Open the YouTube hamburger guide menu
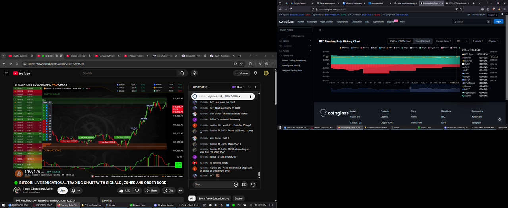Screen dimensions: 508x208 tap(6, 73)
